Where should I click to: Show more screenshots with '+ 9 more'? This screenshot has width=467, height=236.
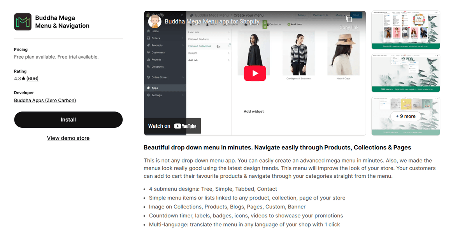click(x=406, y=116)
